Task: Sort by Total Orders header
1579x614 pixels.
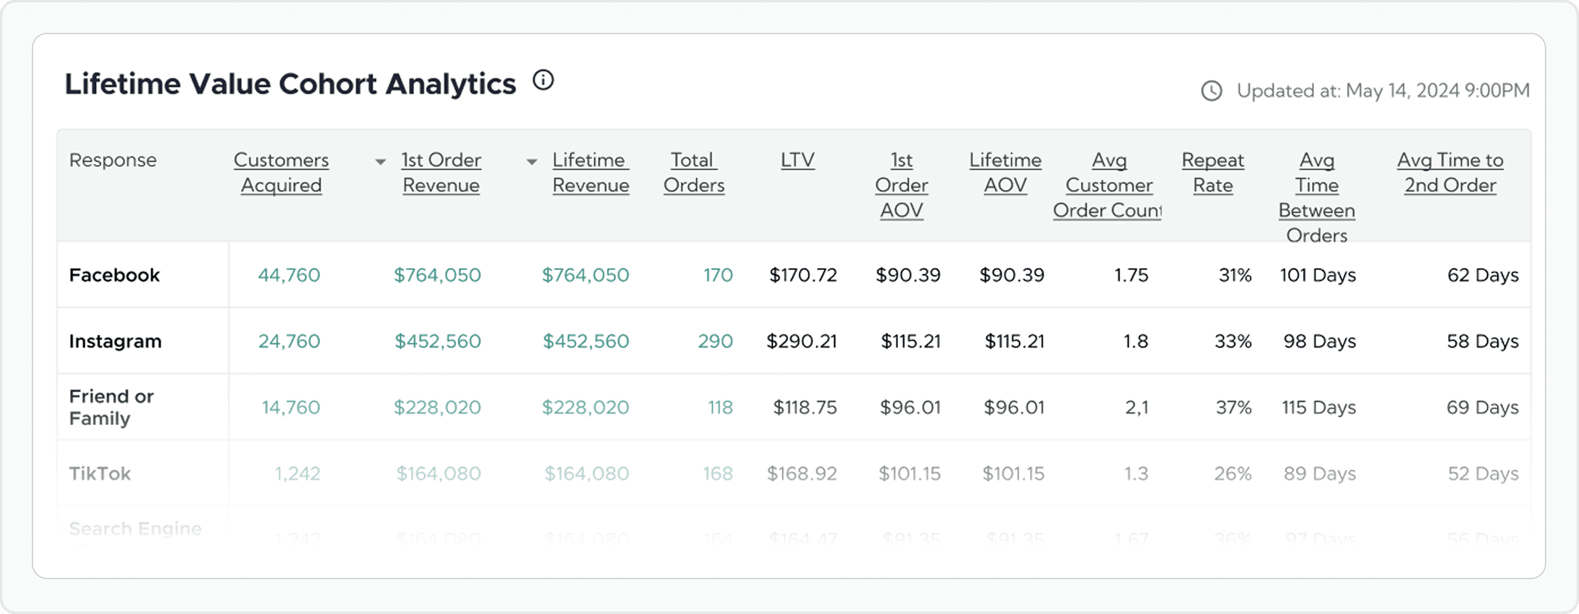Action: pos(694,172)
